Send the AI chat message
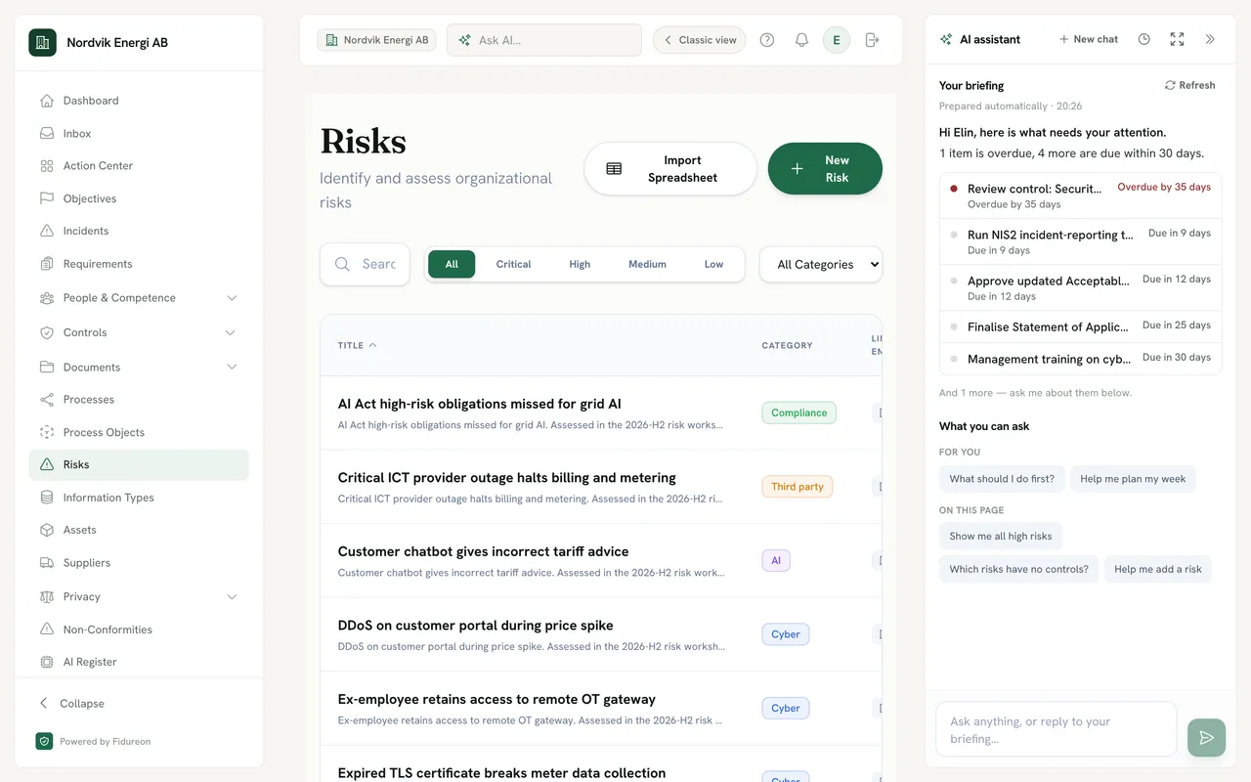The image size is (1251, 782). (x=1206, y=738)
